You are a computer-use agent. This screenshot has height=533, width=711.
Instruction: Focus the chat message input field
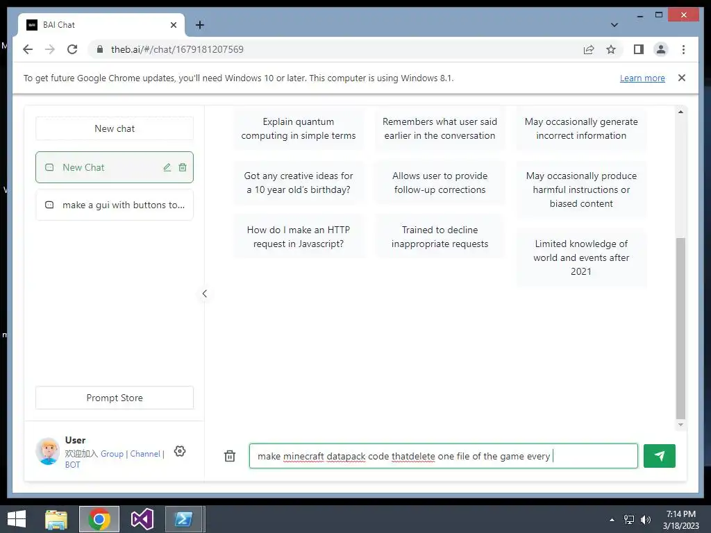pyautogui.click(x=444, y=456)
